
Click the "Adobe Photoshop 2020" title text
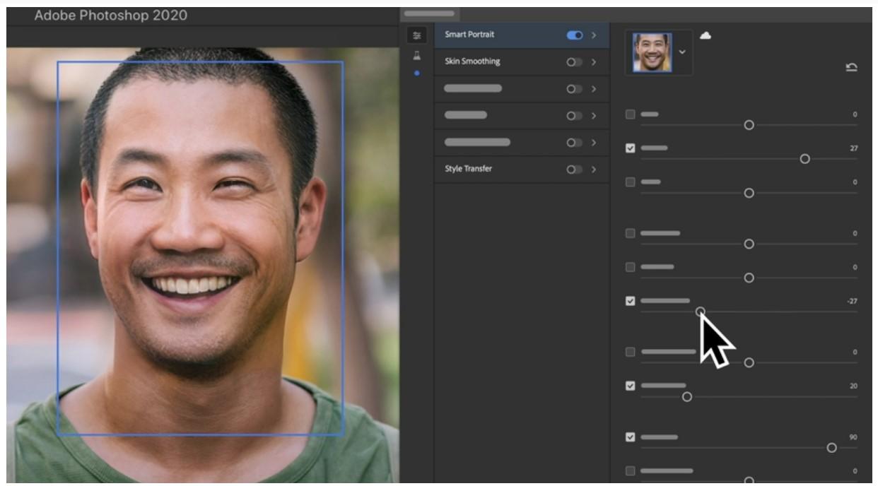[111, 15]
